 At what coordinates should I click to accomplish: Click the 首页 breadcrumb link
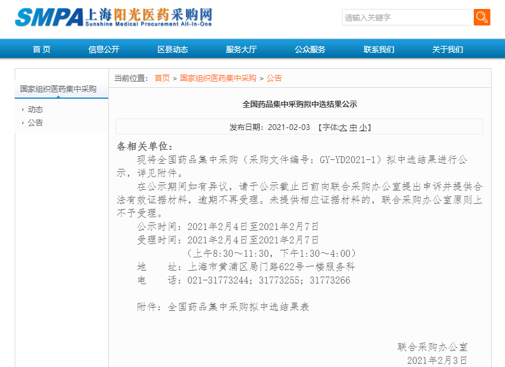click(x=162, y=78)
